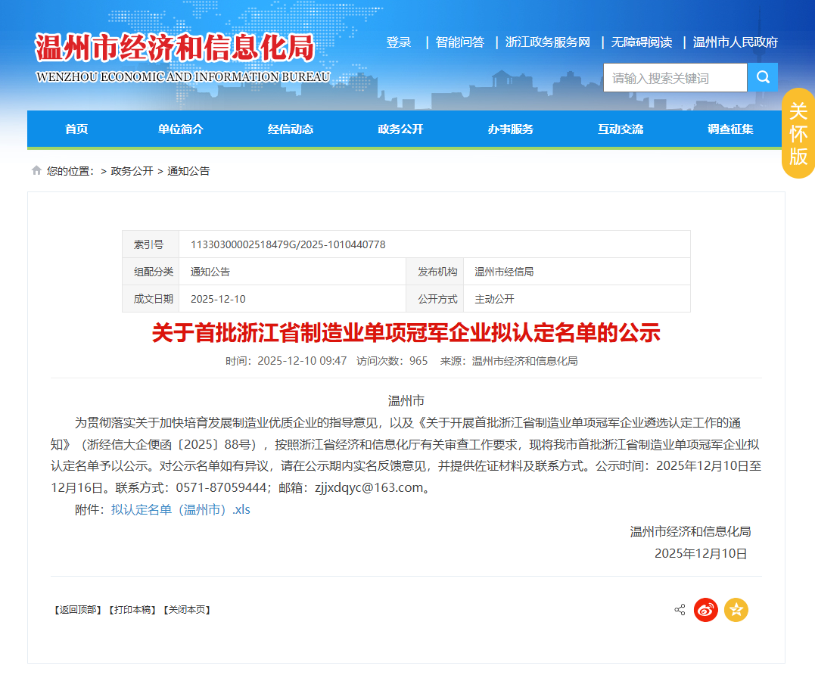Select 首页 in the navigation bar
Screen dimensions: 815x675
click(76, 129)
